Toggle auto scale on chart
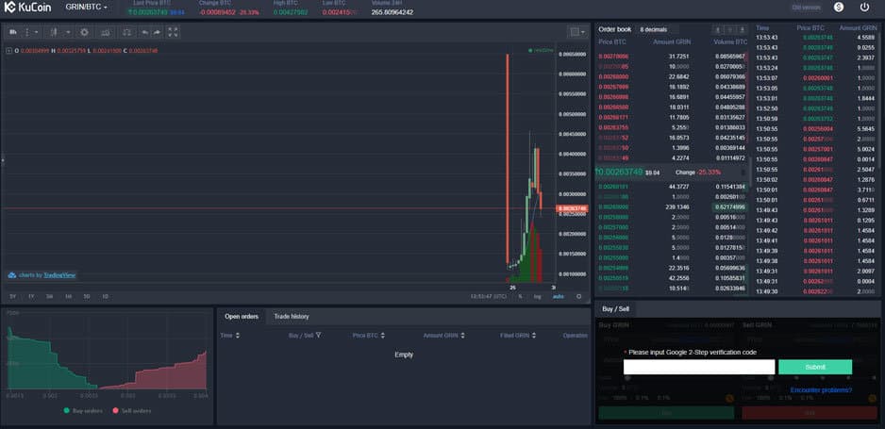This screenshot has width=885, height=429. [x=558, y=296]
